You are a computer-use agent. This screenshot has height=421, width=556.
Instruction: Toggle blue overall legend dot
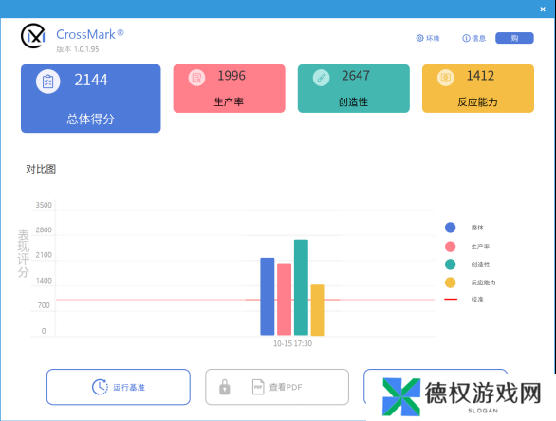451,228
